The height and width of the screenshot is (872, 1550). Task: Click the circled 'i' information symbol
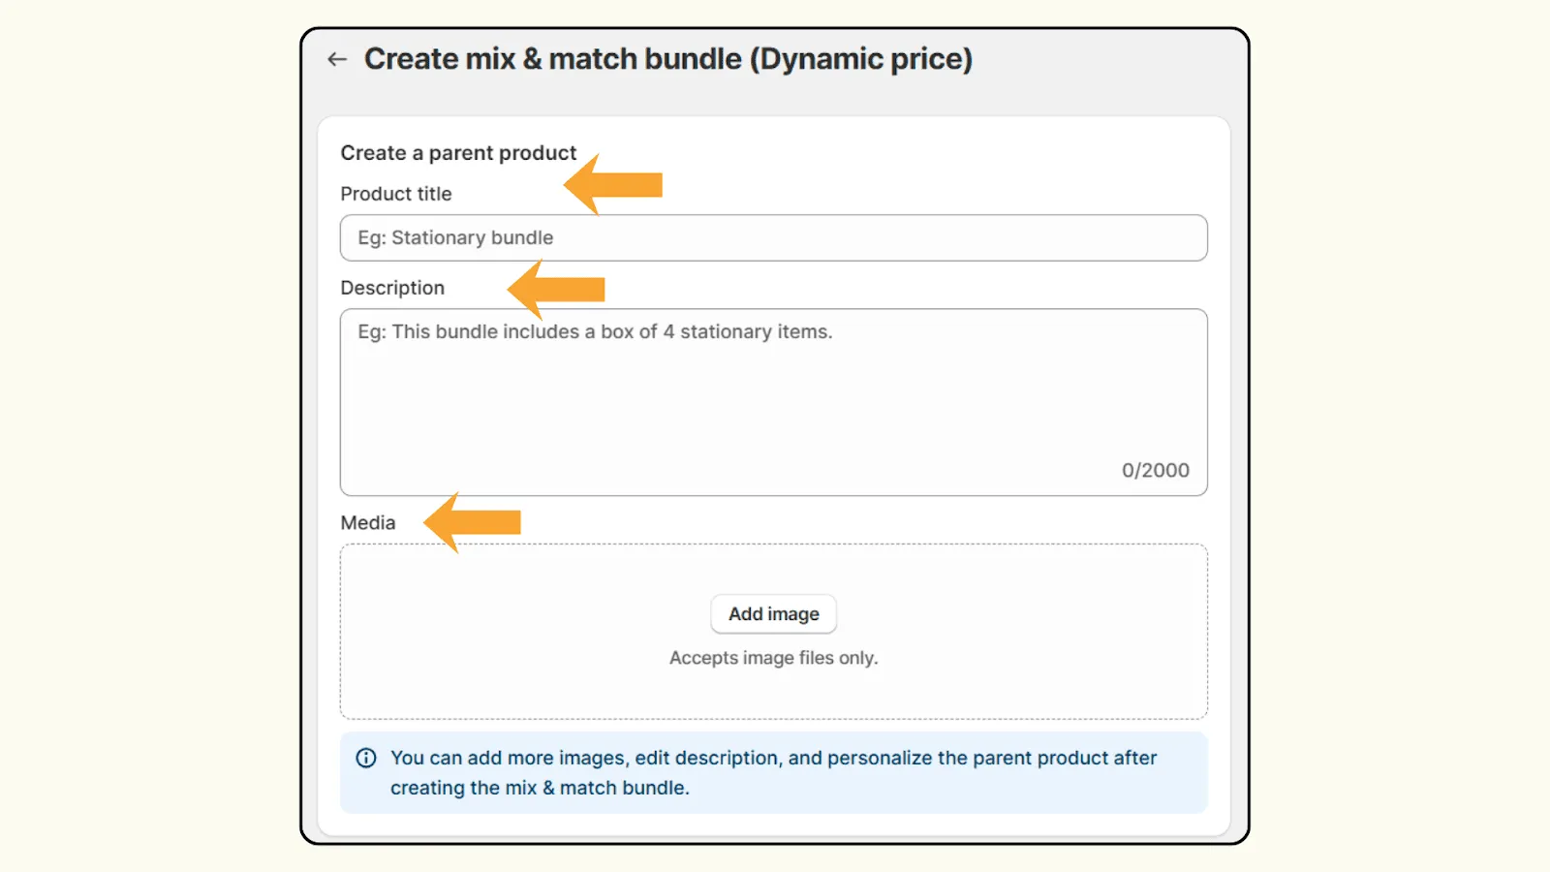pos(365,758)
